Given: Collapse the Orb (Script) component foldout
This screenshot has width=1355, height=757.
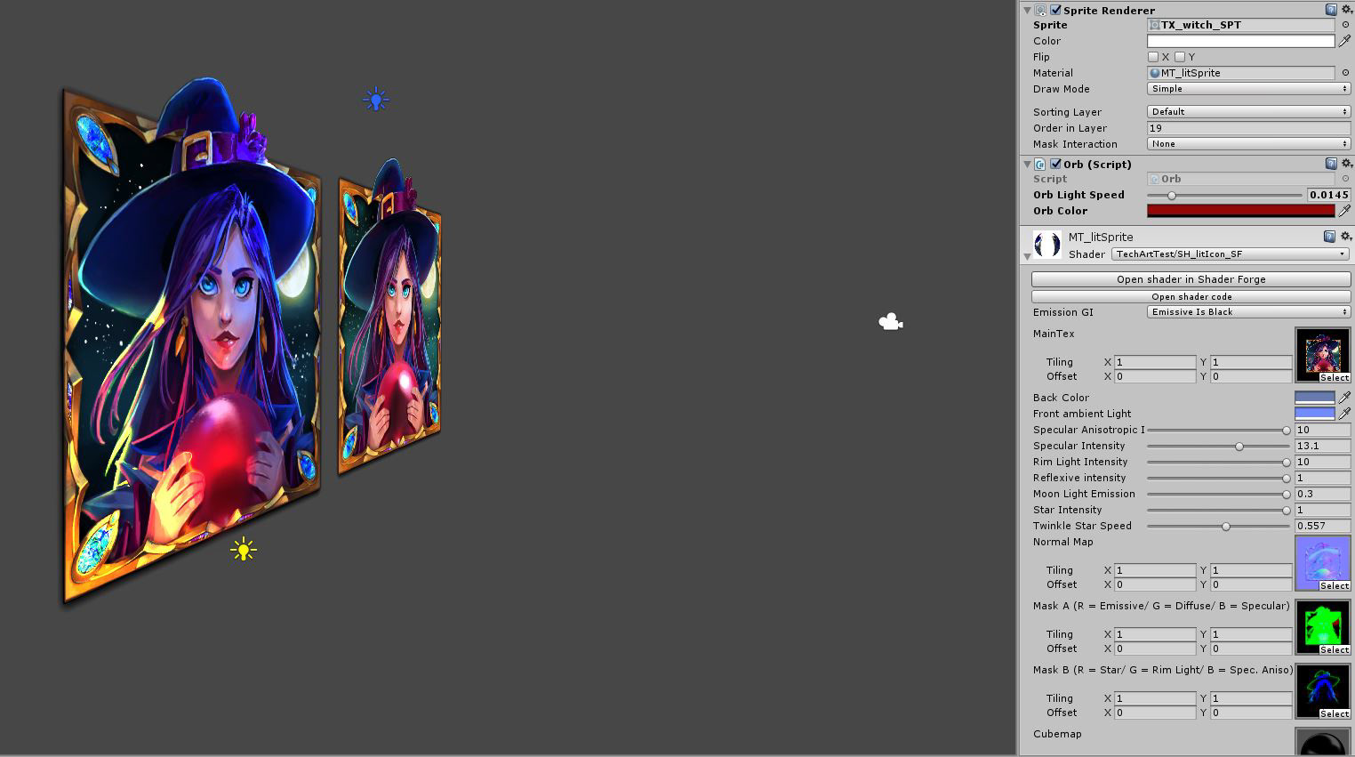Looking at the screenshot, I should [1027, 164].
